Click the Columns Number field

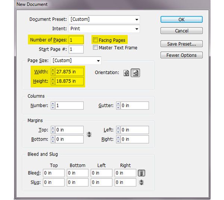(69, 106)
